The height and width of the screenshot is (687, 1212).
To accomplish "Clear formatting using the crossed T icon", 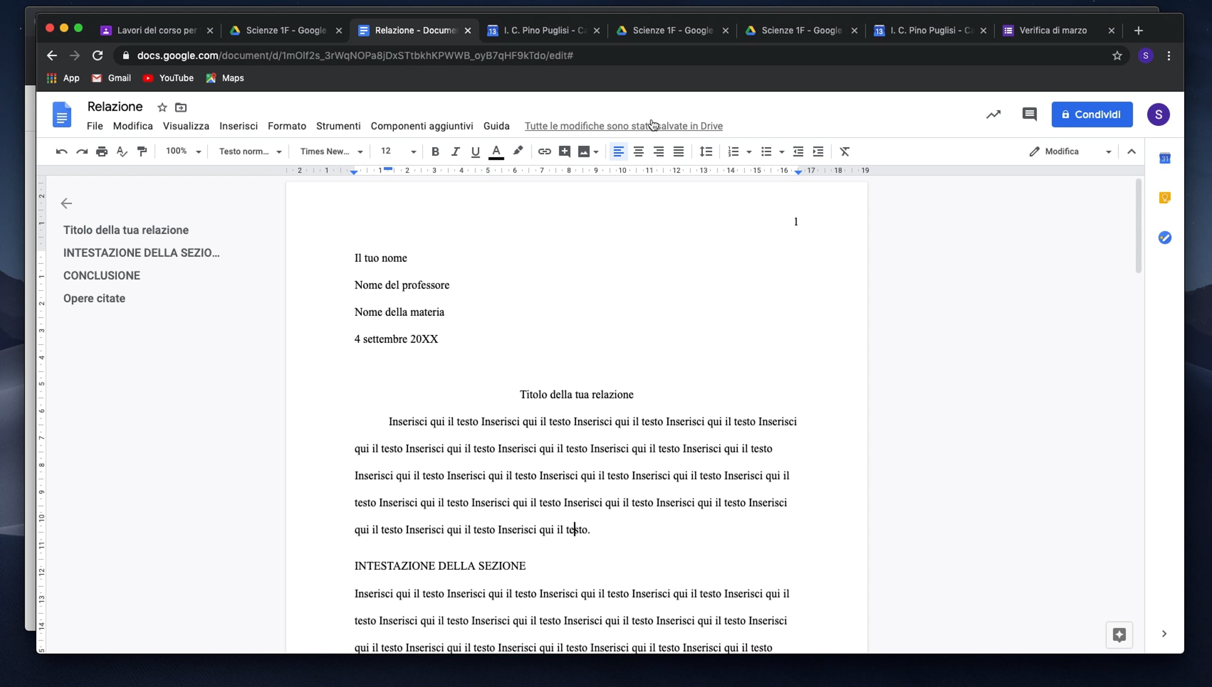I will coord(844,151).
